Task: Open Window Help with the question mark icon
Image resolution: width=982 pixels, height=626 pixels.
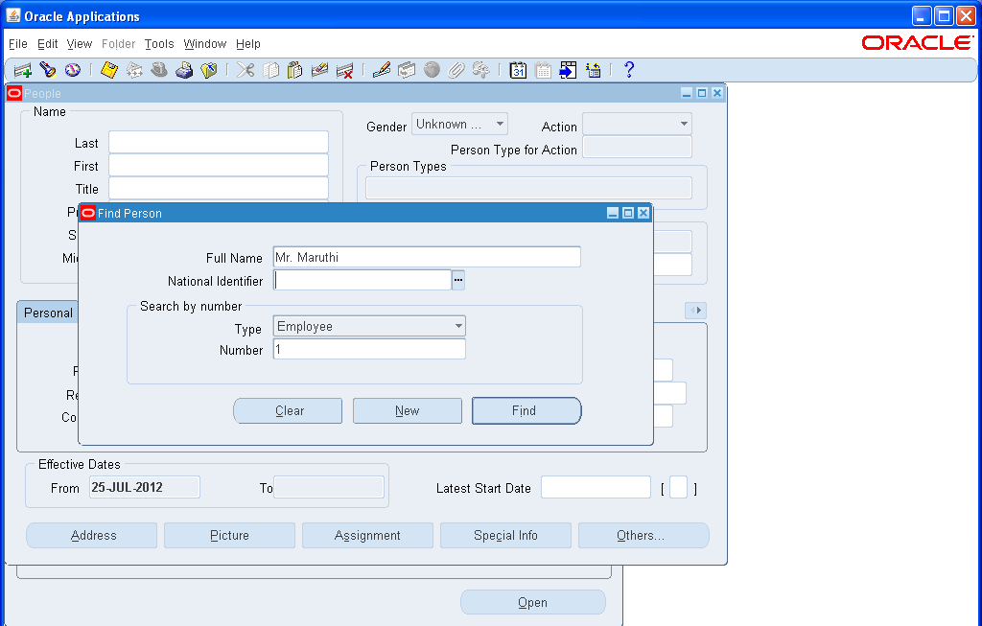Action: 629,70
